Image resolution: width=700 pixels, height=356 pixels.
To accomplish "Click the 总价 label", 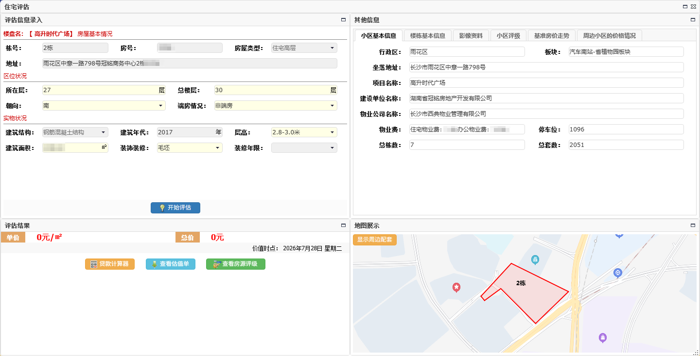I will (x=188, y=238).
